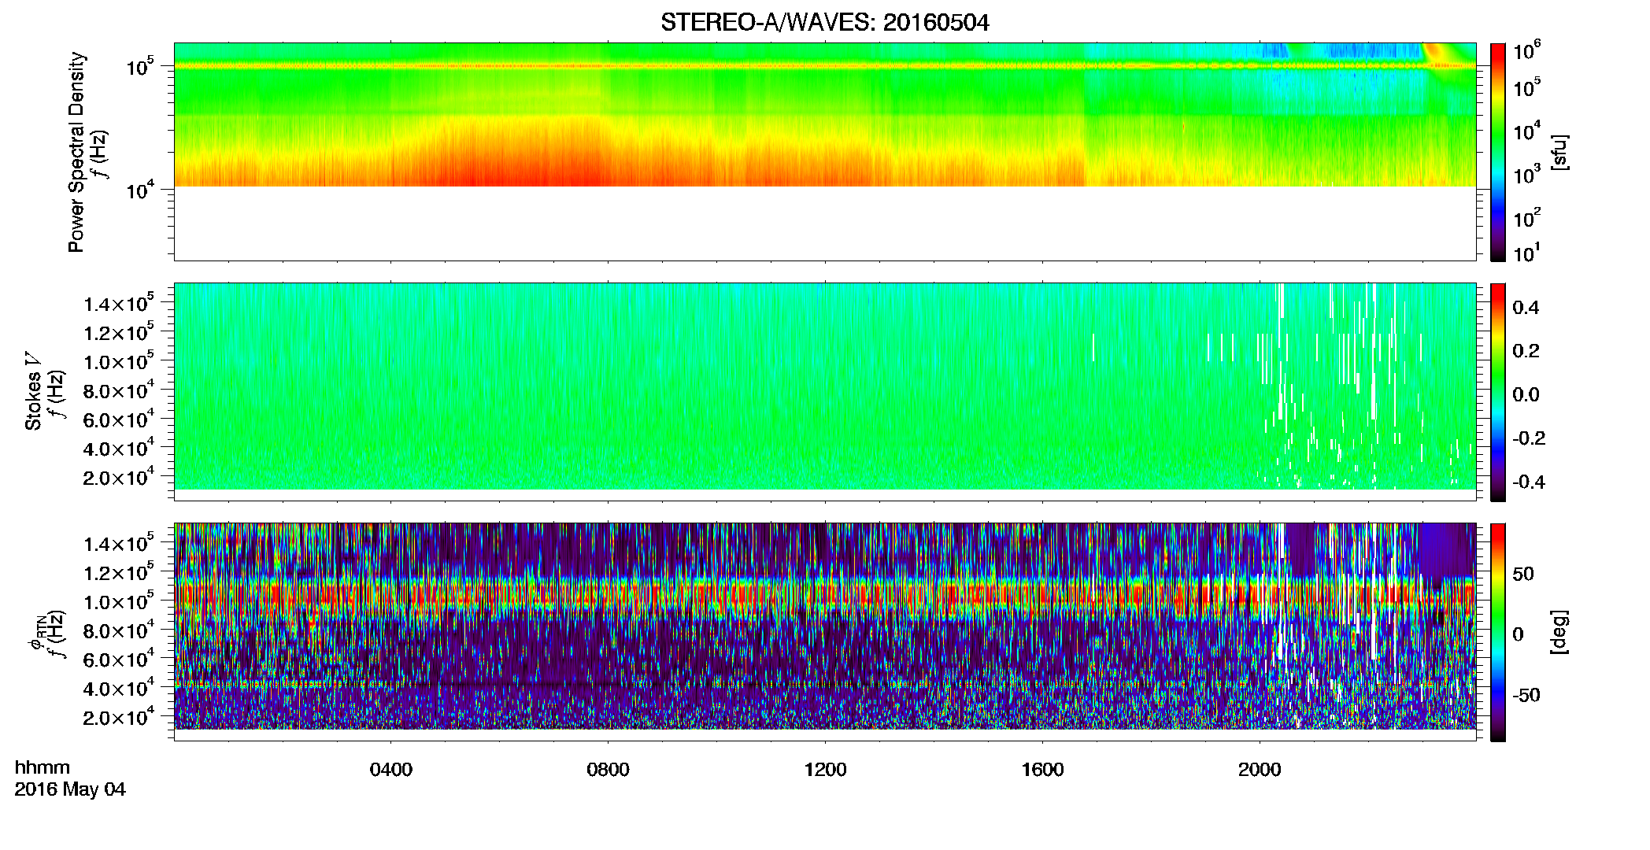Click the STEREO-A/WAVES: 20160504 title
Screen dimensions: 1650x850
[824, 22]
